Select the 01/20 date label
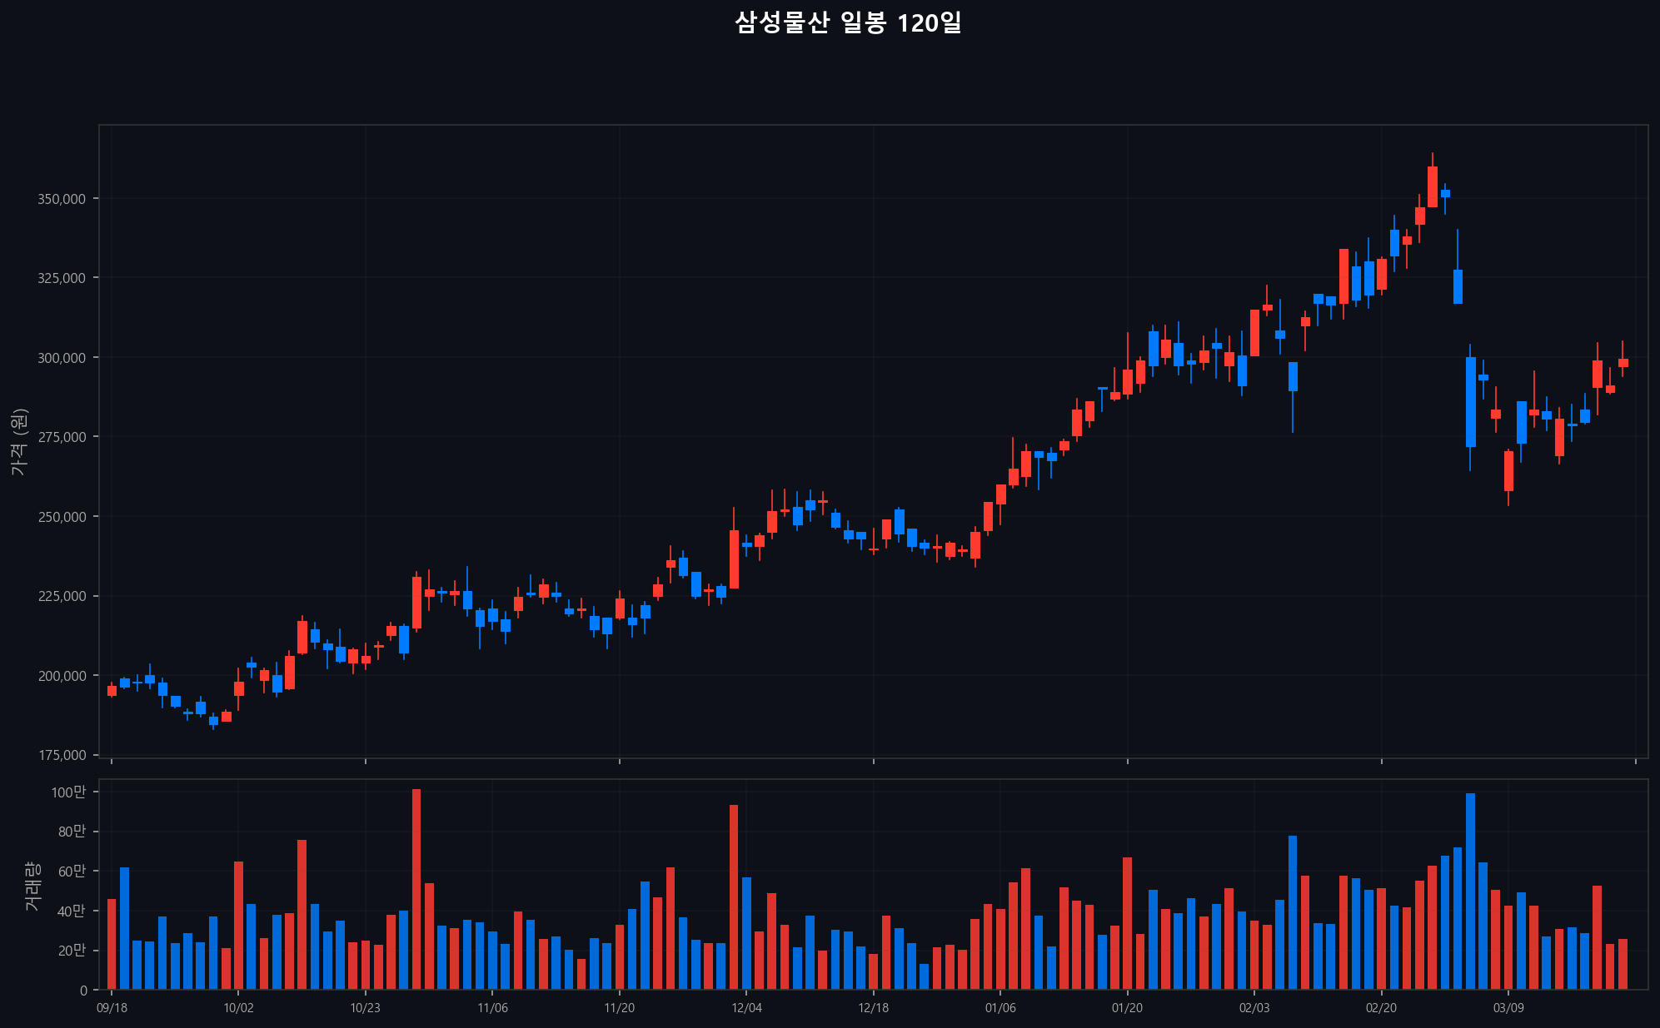 coord(1127,1008)
